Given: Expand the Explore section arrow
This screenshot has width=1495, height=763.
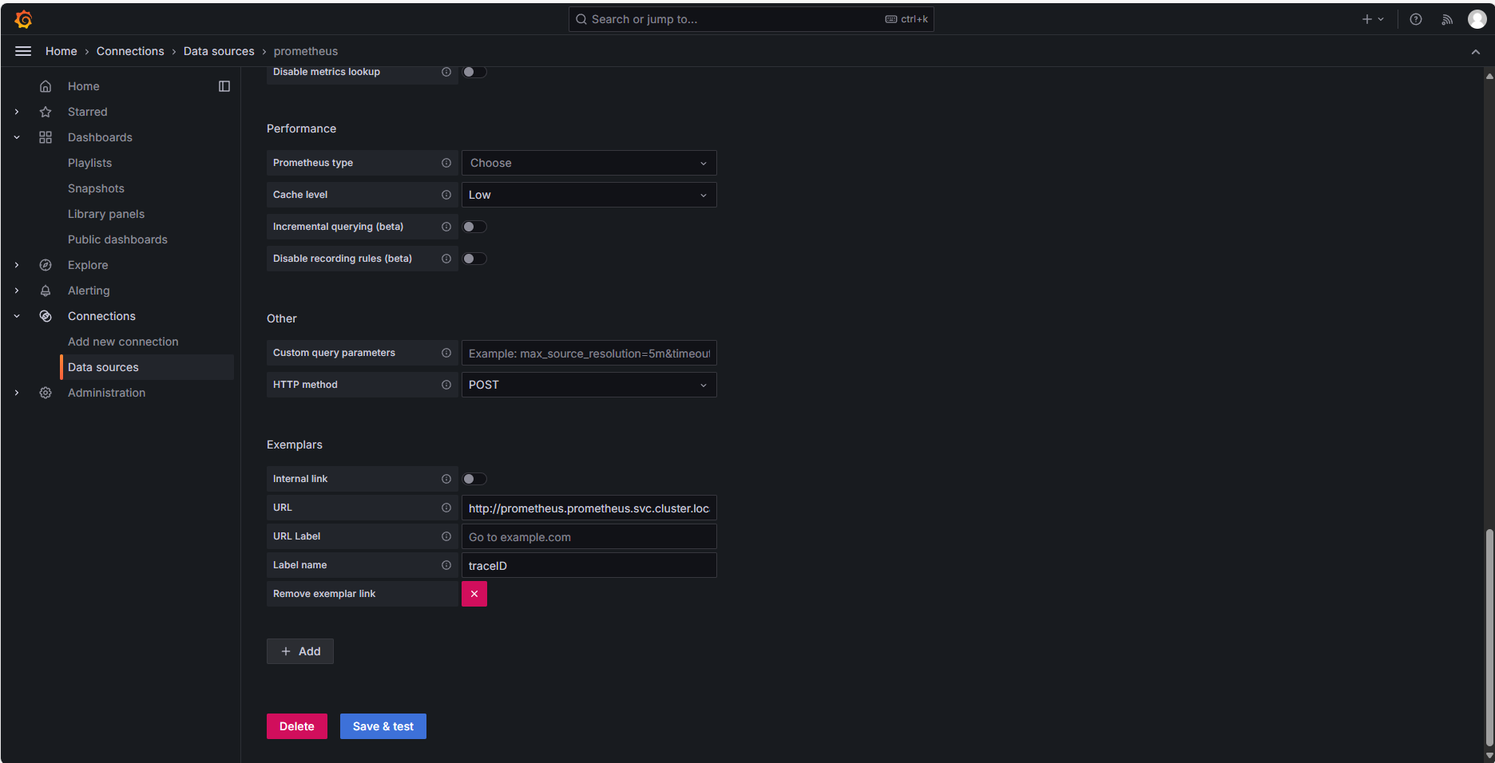Looking at the screenshot, I should [17, 265].
